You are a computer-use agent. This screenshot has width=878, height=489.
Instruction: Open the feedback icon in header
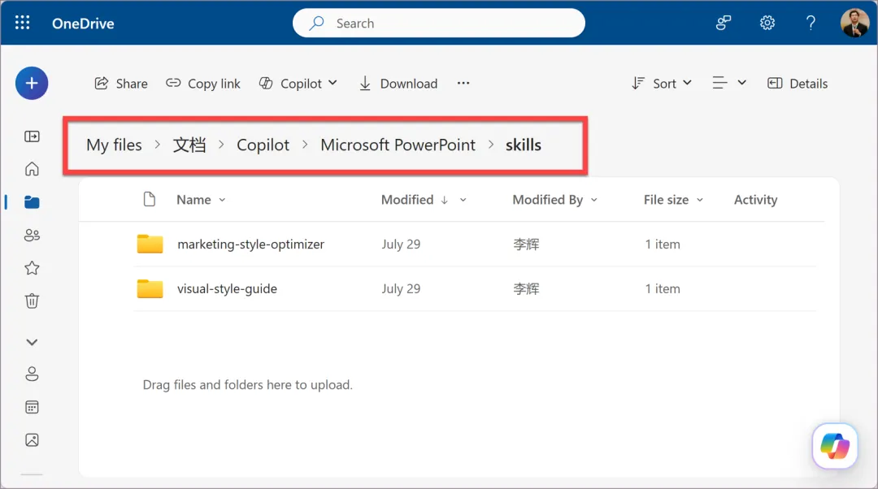(724, 23)
